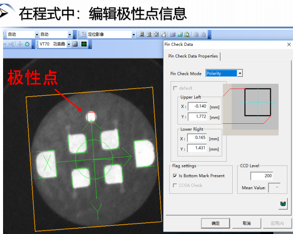Click the Upper Left X field
The height and width of the screenshot is (234, 293).
click(197, 106)
